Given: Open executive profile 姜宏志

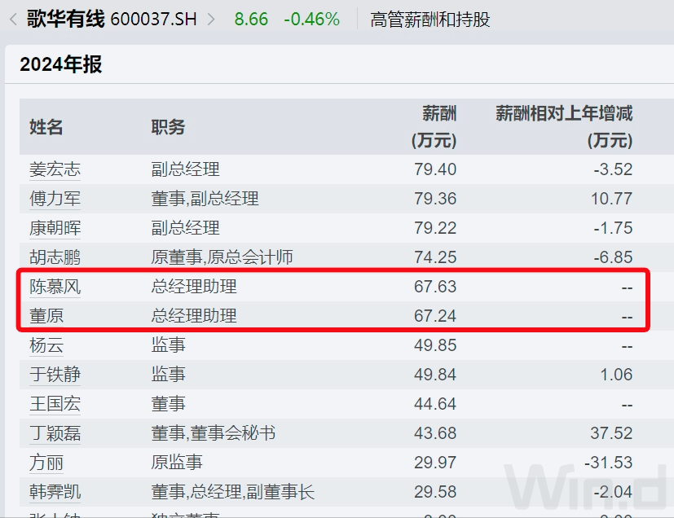Looking at the screenshot, I should point(55,169).
